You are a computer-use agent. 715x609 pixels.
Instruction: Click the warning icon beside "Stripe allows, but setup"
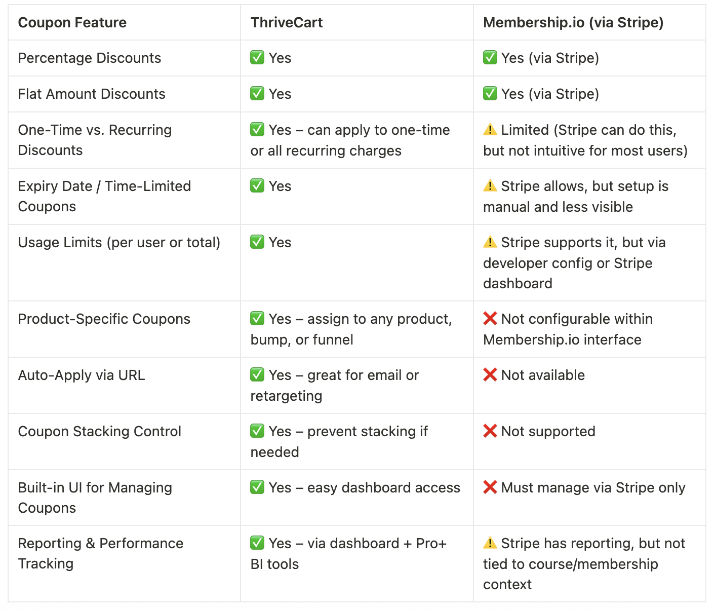(490, 186)
